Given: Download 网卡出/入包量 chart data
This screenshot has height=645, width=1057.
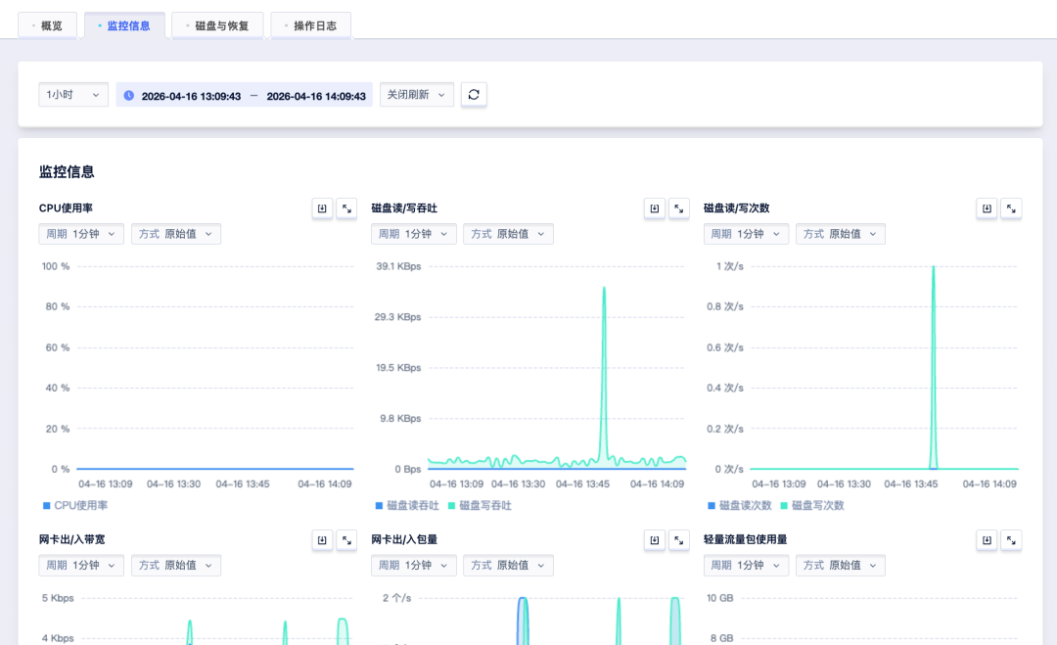Looking at the screenshot, I should [655, 540].
